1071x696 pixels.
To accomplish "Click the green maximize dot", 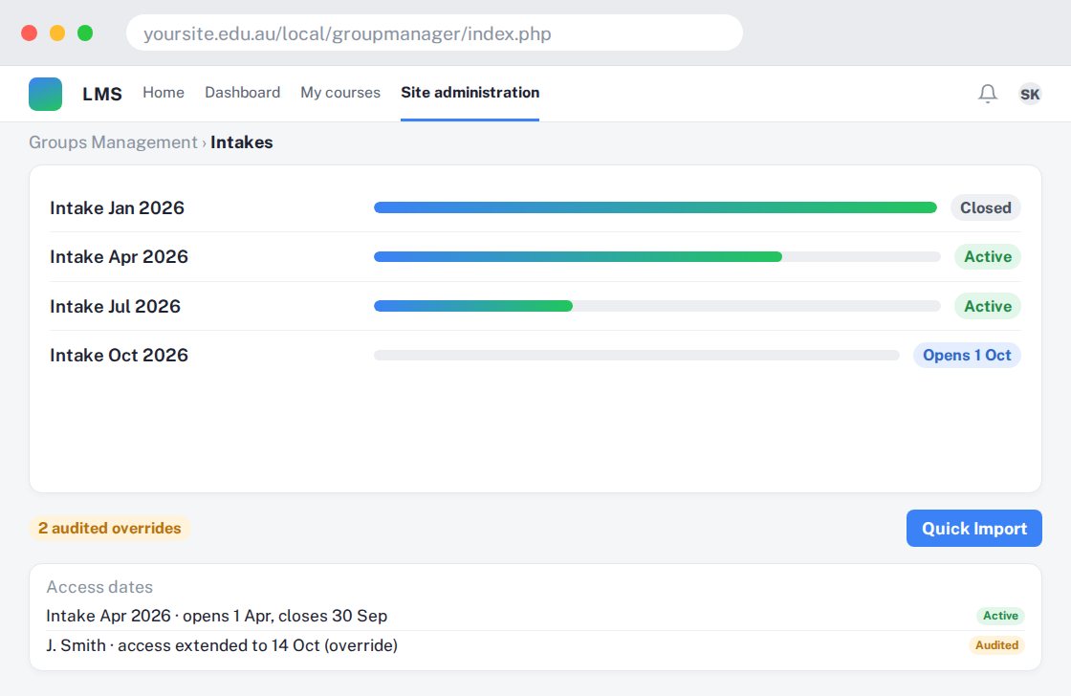I will [85, 33].
